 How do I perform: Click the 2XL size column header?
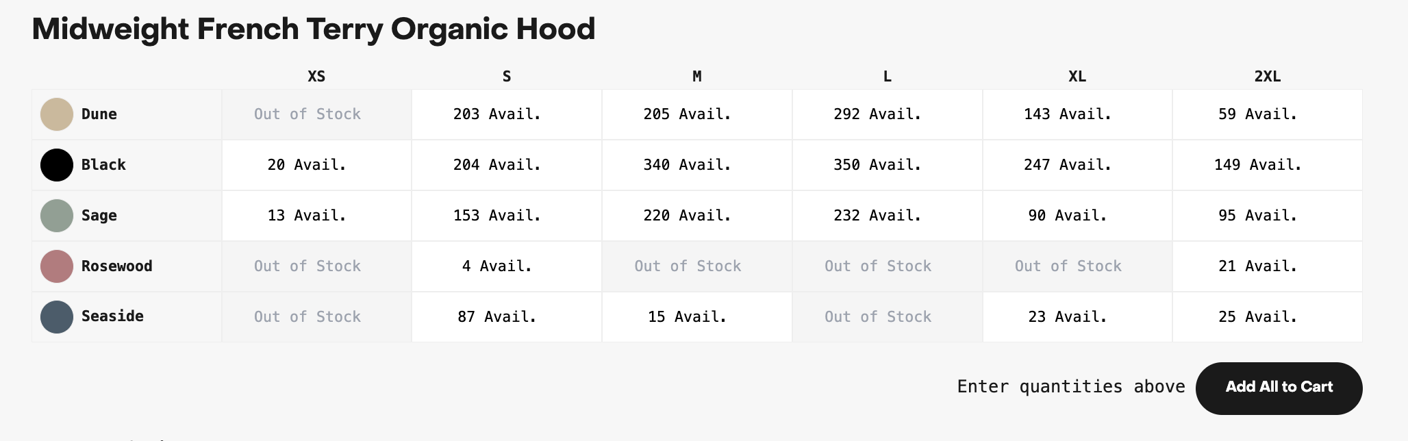tap(1267, 77)
